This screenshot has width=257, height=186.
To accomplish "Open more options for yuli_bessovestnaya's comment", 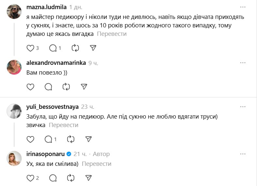I will click(243, 107).
